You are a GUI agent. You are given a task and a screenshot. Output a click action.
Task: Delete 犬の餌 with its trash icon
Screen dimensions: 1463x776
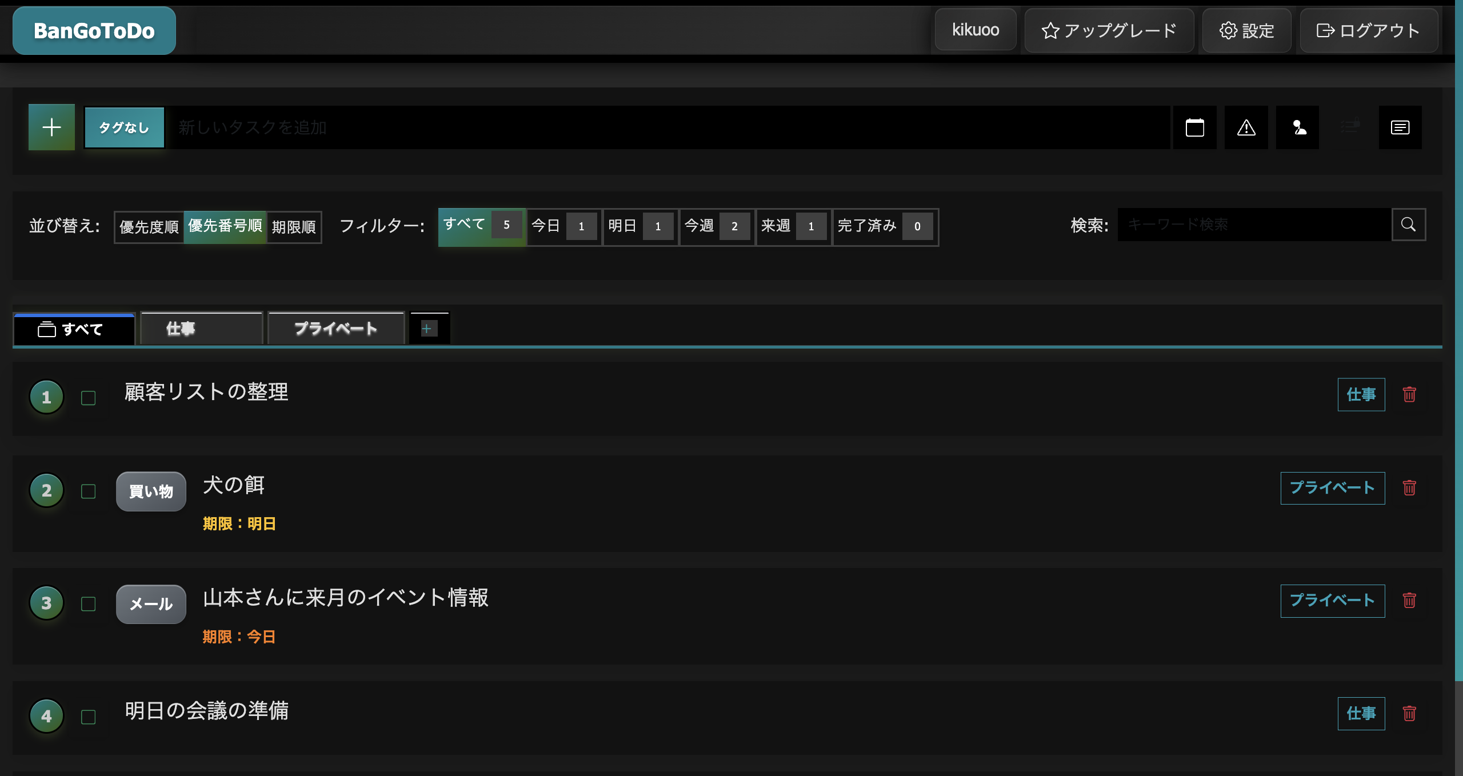pos(1409,488)
